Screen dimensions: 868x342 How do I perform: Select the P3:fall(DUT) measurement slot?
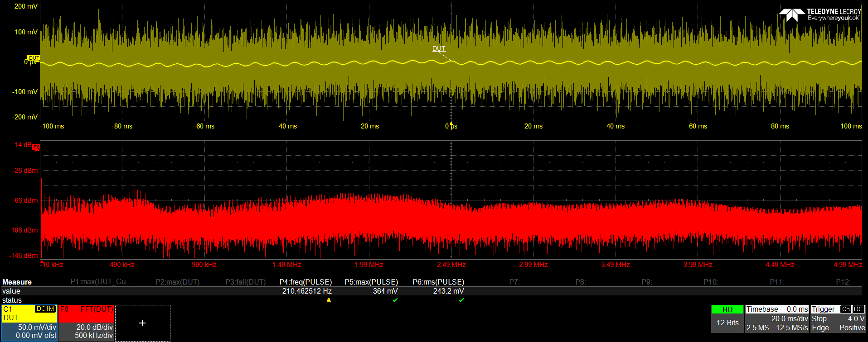coord(246,282)
